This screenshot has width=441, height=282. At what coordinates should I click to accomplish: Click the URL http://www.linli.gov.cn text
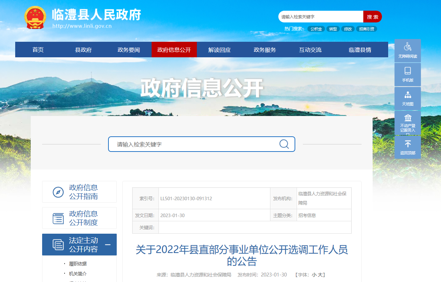point(82,26)
